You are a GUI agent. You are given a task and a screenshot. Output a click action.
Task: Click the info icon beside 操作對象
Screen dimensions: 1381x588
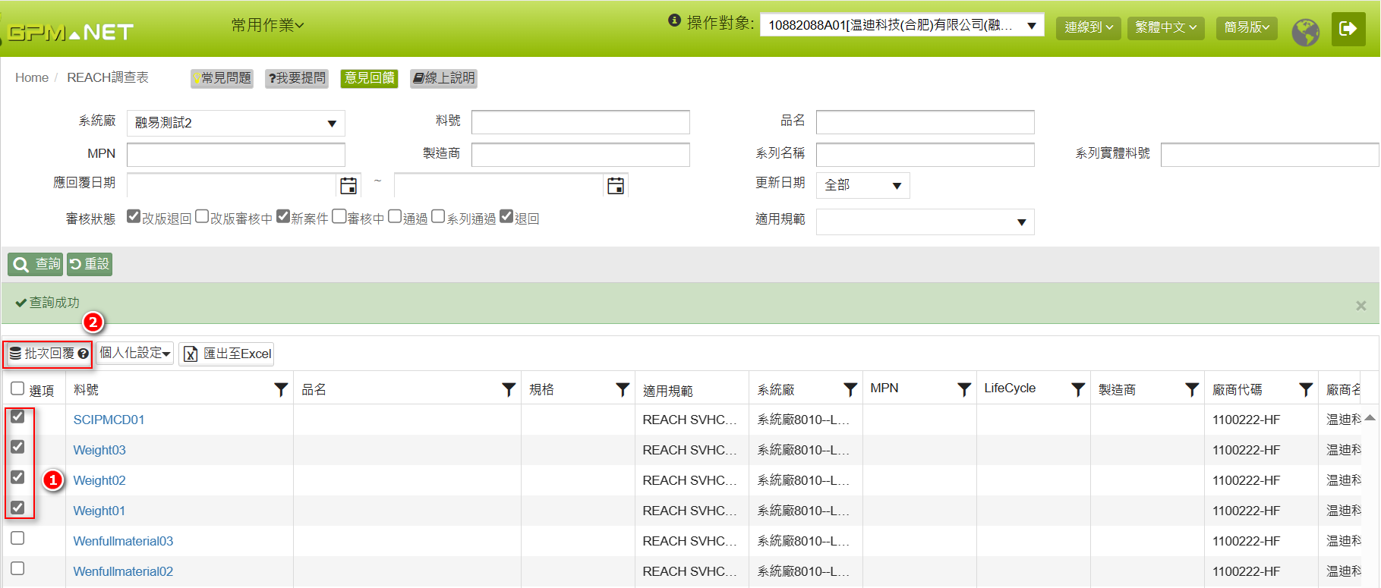point(674,20)
